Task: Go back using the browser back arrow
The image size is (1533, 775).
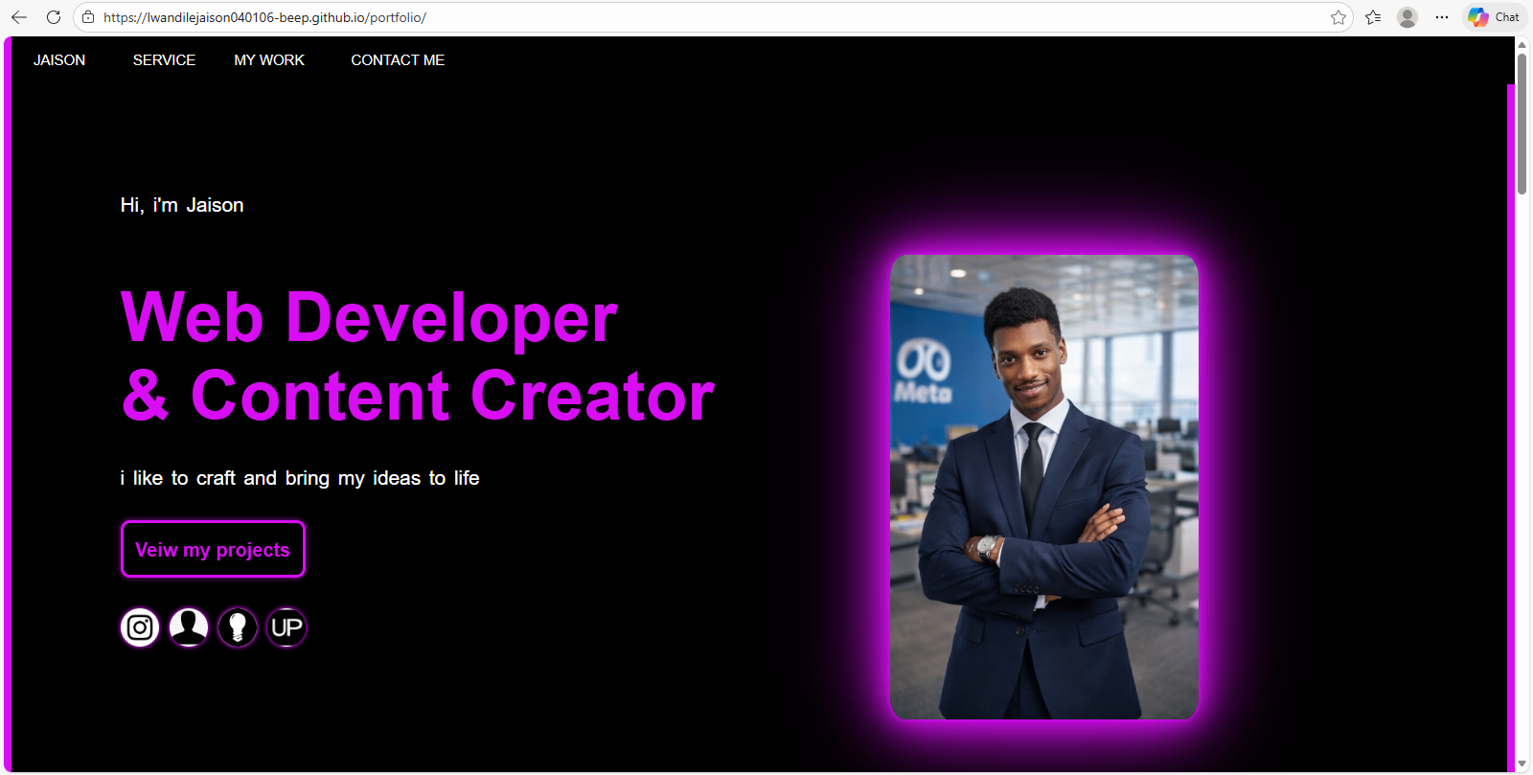Action: 19,17
